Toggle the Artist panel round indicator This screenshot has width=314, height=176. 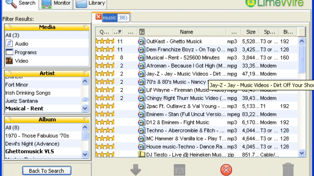click(x=9, y=73)
